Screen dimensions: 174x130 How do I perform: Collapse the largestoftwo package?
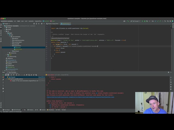pyautogui.click(x=11, y=46)
